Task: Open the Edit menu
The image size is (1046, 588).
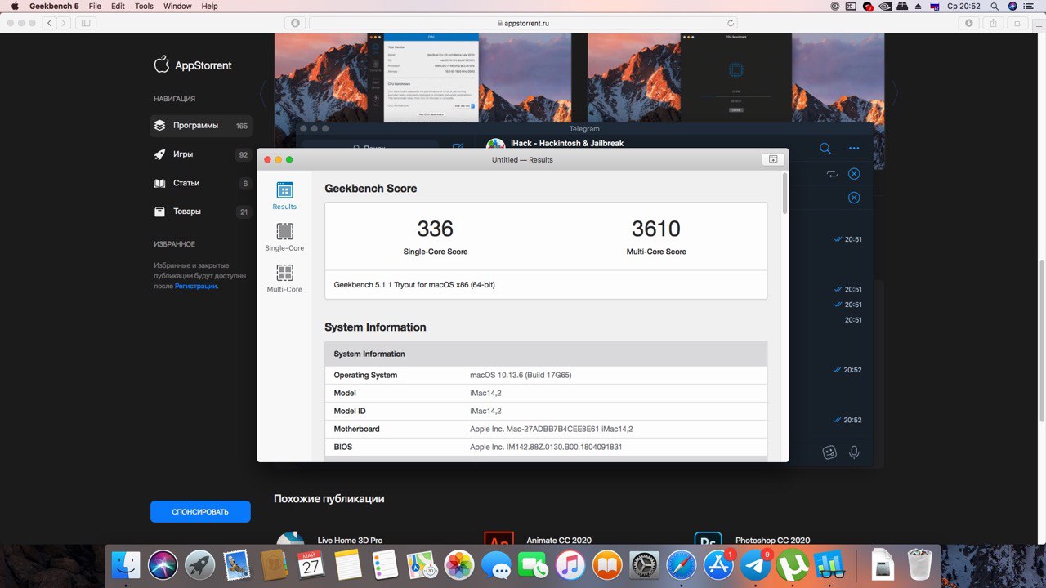Action: pyautogui.click(x=118, y=6)
